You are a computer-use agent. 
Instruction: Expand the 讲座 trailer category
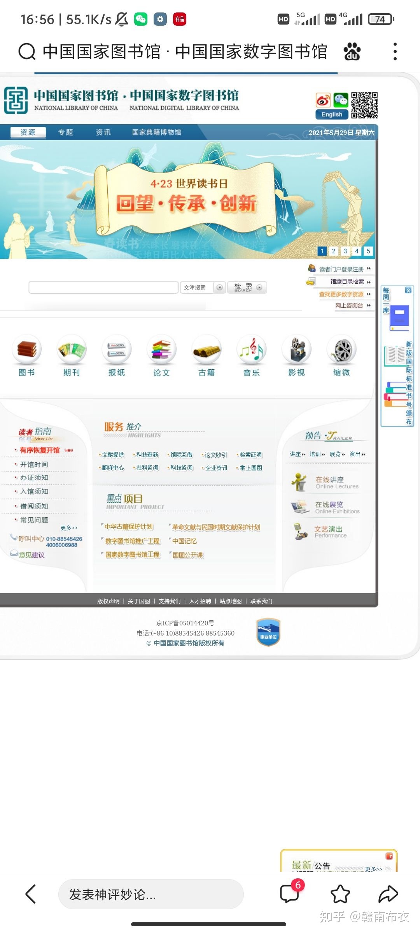pyautogui.click(x=297, y=454)
